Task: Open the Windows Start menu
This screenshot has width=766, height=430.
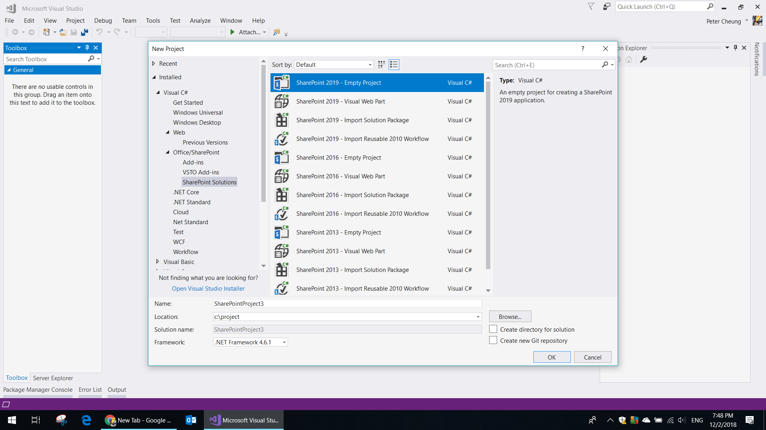Action: 12,420
